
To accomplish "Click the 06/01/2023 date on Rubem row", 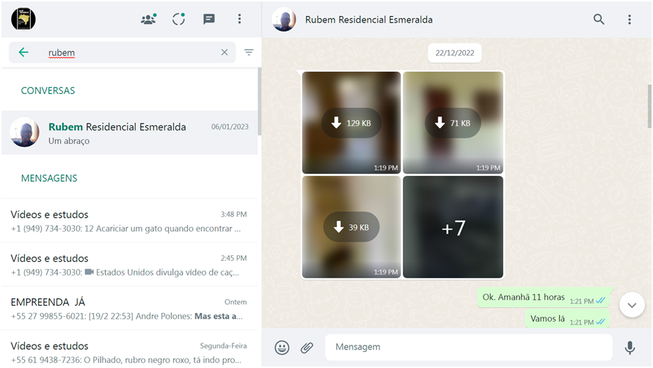I will (230, 127).
